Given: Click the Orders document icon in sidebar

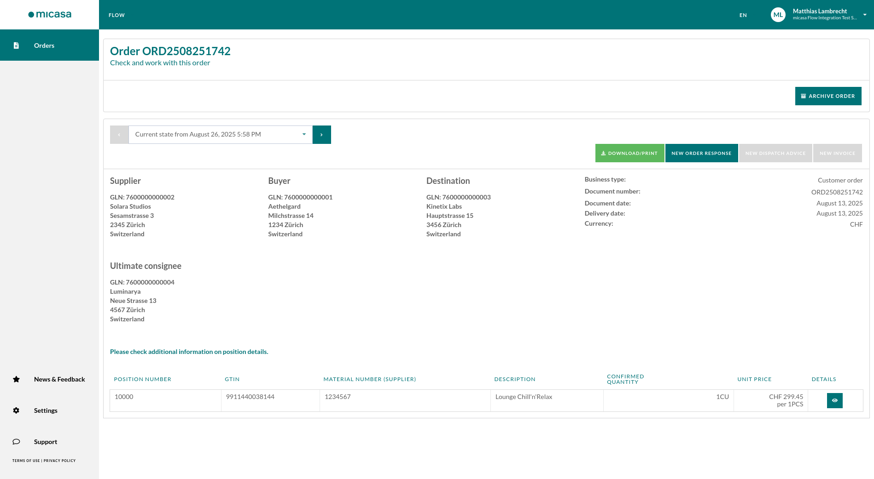Looking at the screenshot, I should tap(16, 46).
